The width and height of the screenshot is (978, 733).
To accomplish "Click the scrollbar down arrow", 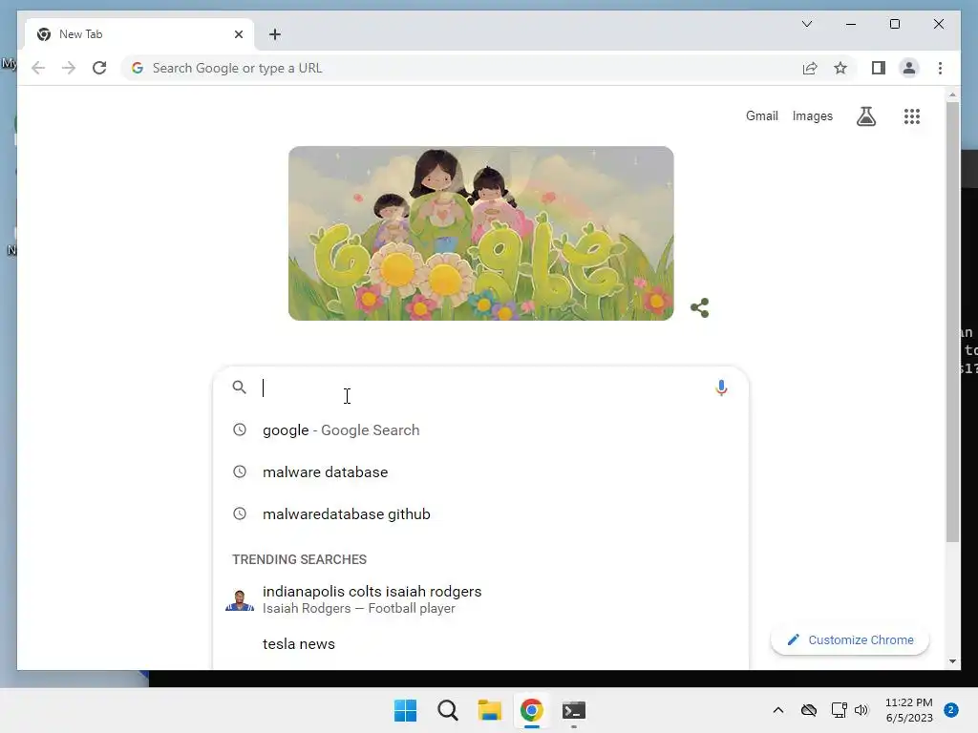I will tap(952, 661).
